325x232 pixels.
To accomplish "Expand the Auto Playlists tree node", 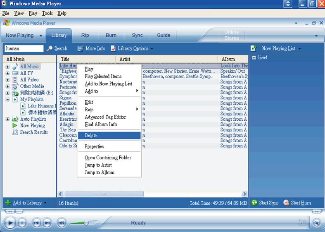I will pyautogui.click(x=7, y=120).
